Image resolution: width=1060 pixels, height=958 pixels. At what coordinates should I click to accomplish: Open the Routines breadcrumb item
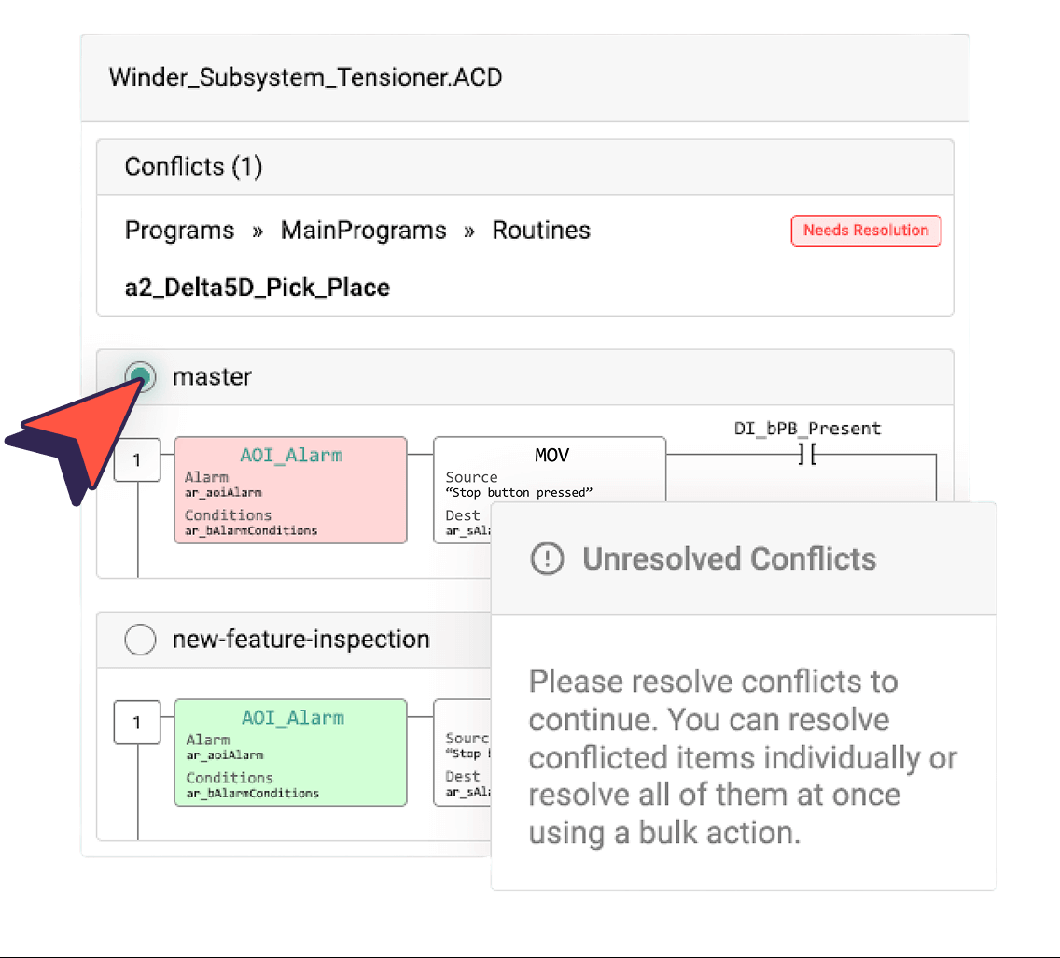click(541, 230)
